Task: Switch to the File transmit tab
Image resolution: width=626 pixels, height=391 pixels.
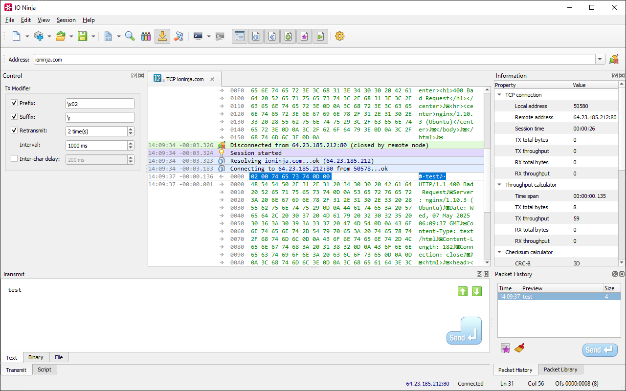Action: click(x=59, y=357)
